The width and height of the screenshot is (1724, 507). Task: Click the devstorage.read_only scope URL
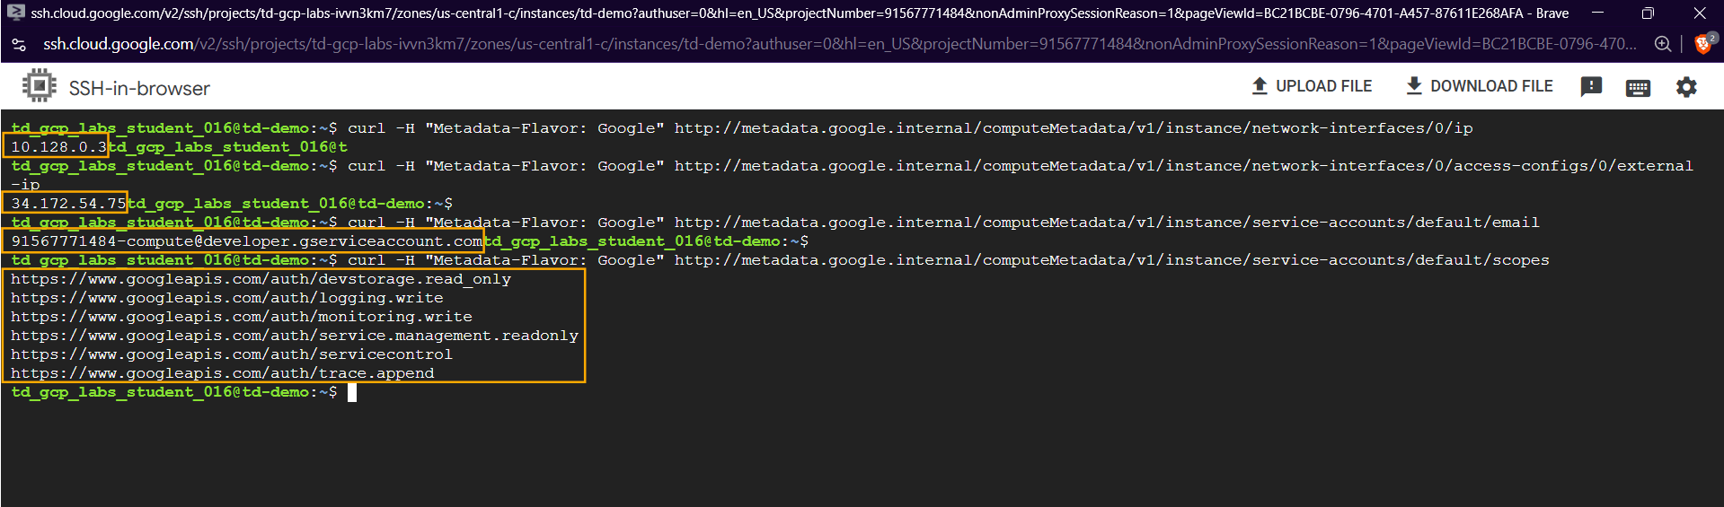click(x=261, y=279)
